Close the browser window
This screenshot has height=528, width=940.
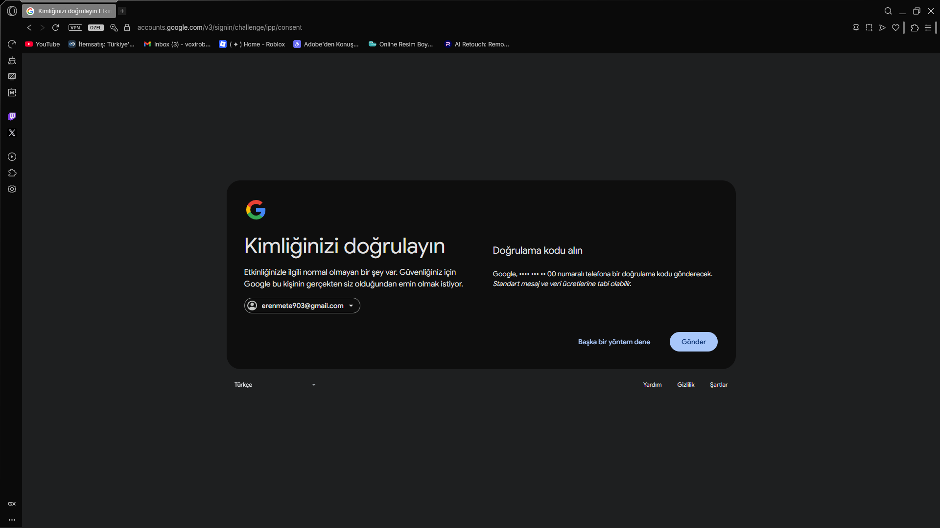[931, 11]
